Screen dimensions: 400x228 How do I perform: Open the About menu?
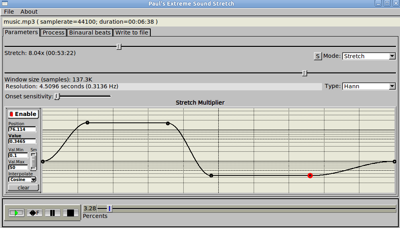[x=29, y=12]
